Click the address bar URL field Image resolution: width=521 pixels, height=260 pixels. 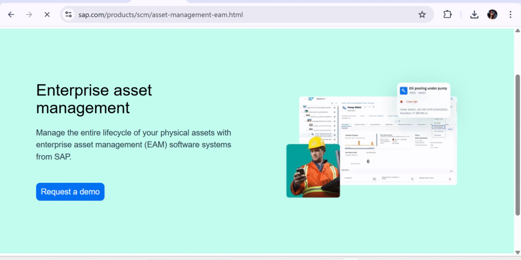[x=246, y=15]
